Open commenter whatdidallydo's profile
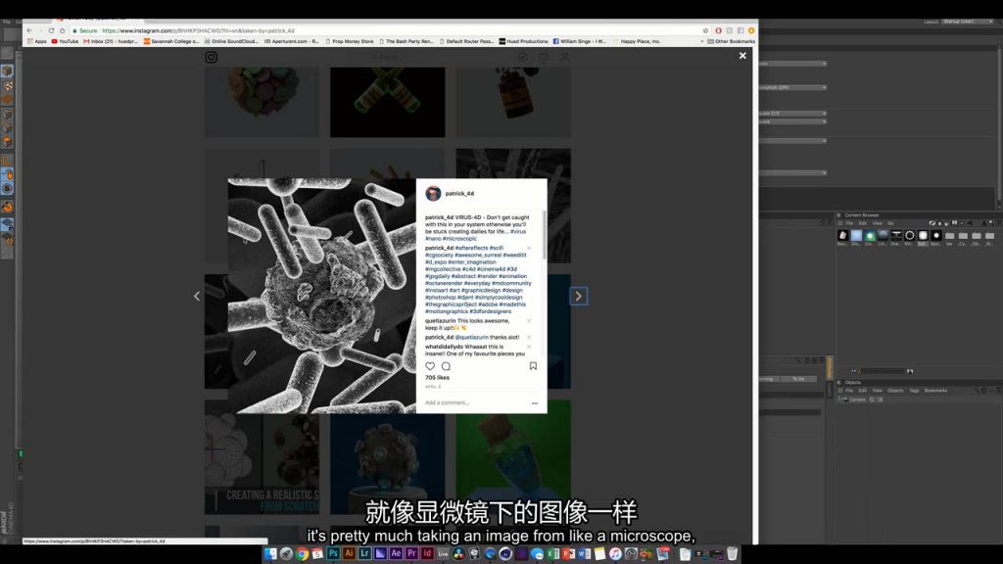Viewport: 1003px width, 564px height. [x=444, y=347]
